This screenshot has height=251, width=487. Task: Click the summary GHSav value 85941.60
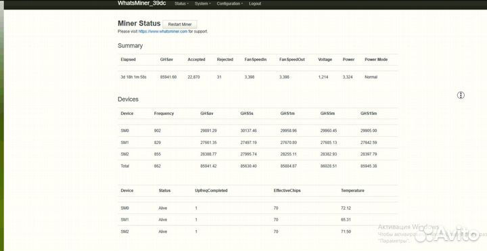pos(168,77)
